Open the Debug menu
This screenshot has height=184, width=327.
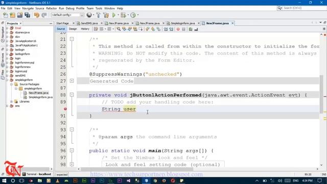[70, 8]
